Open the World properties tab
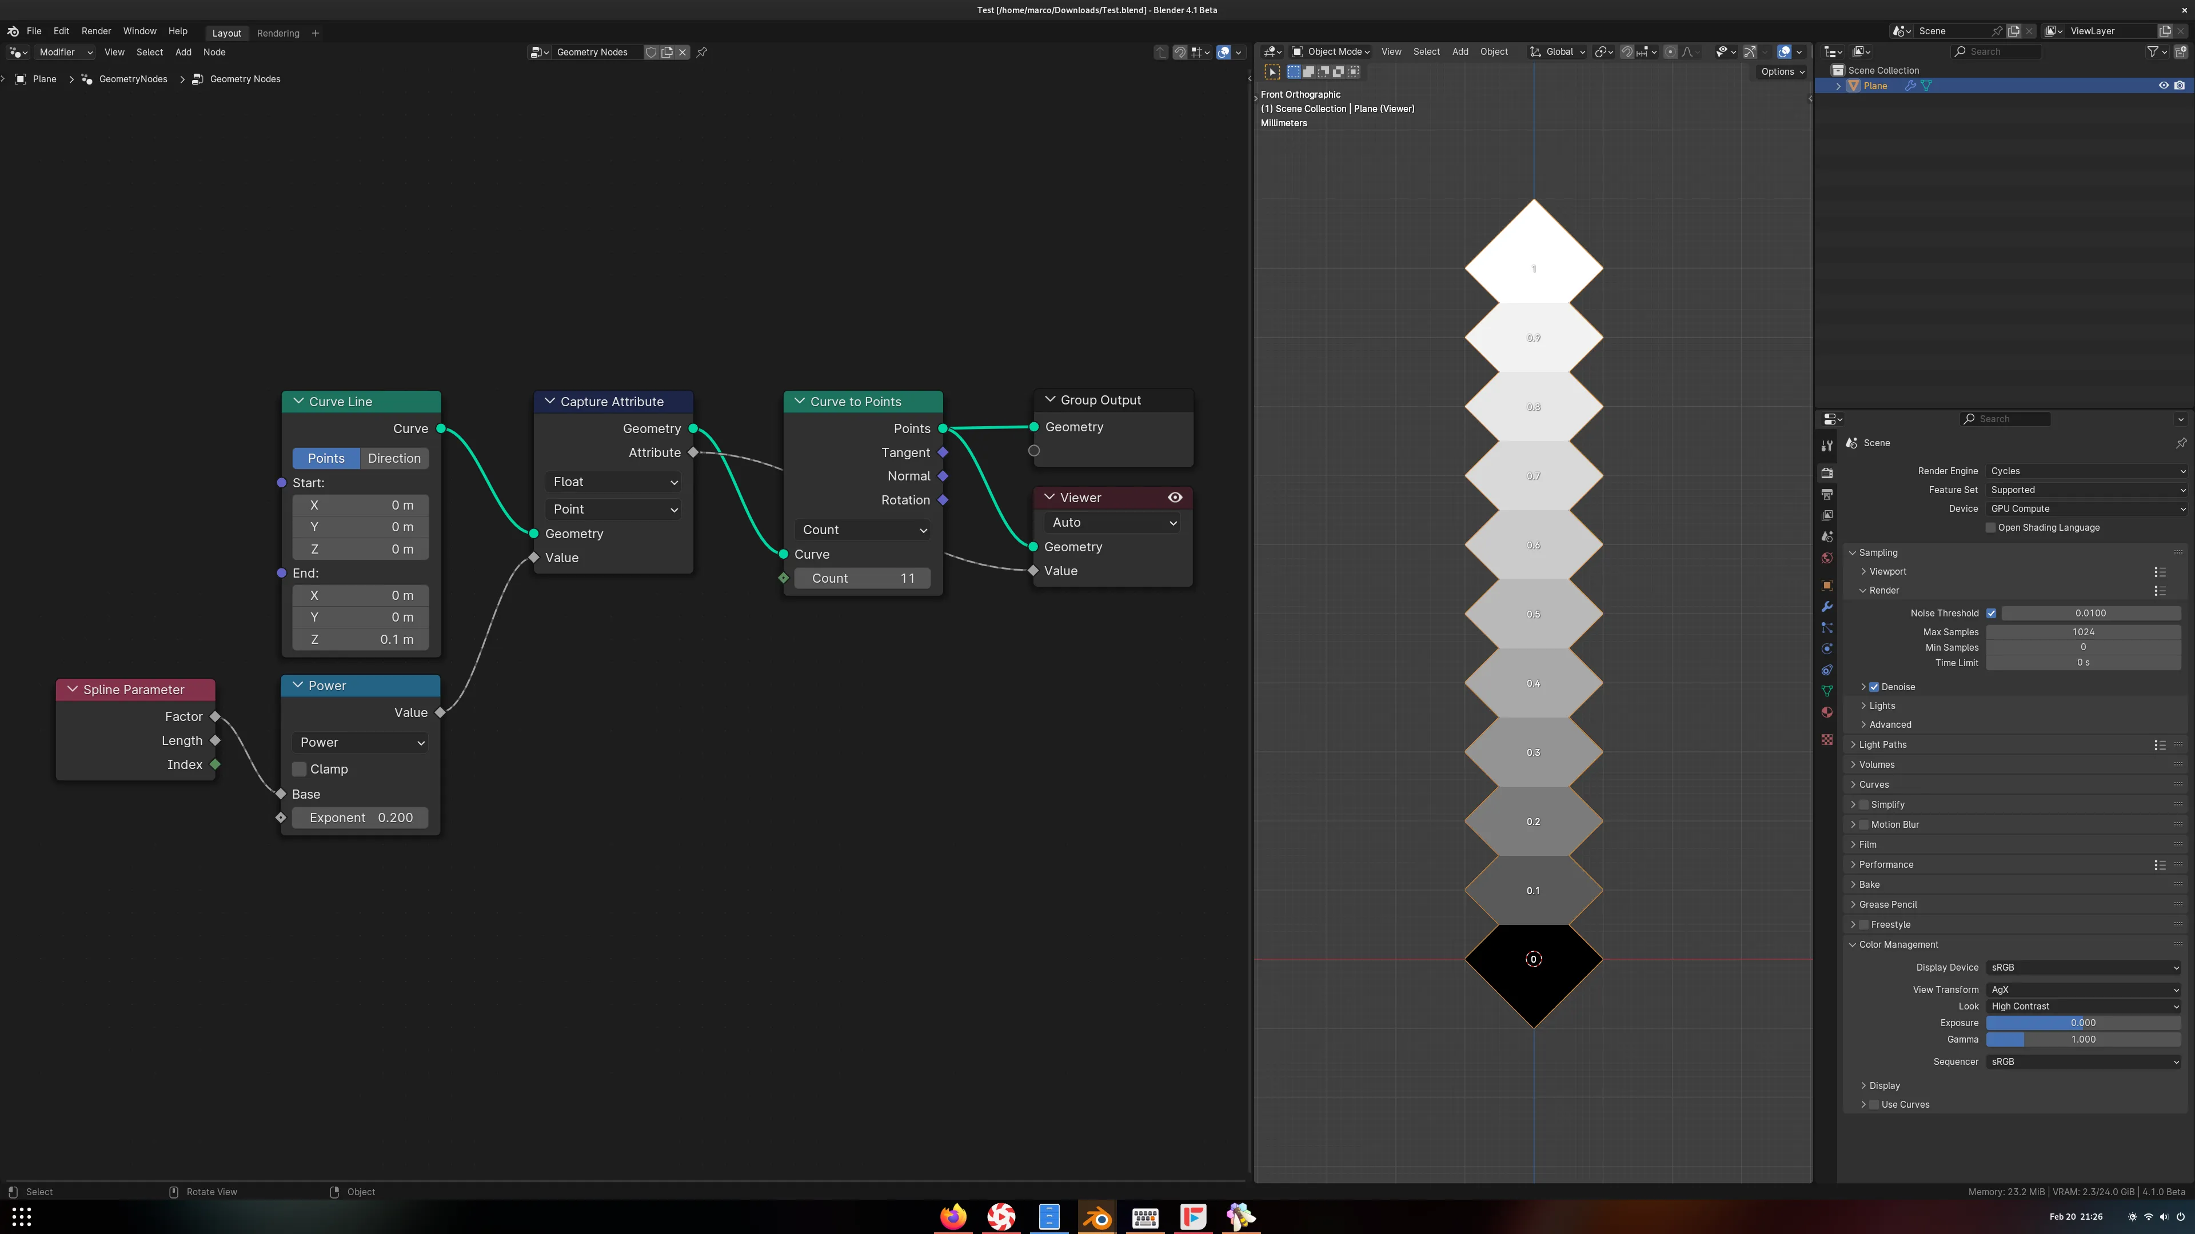Image resolution: width=2195 pixels, height=1234 pixels. (x=1827, y=558)
